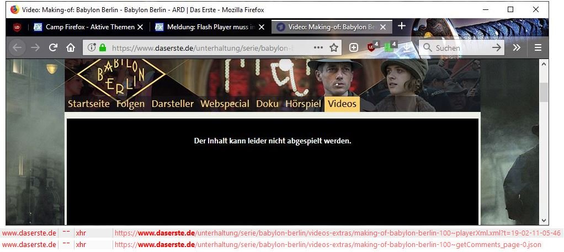
Task: Open the pinned uBlock Origin tab
Action: tap(17, 27)
